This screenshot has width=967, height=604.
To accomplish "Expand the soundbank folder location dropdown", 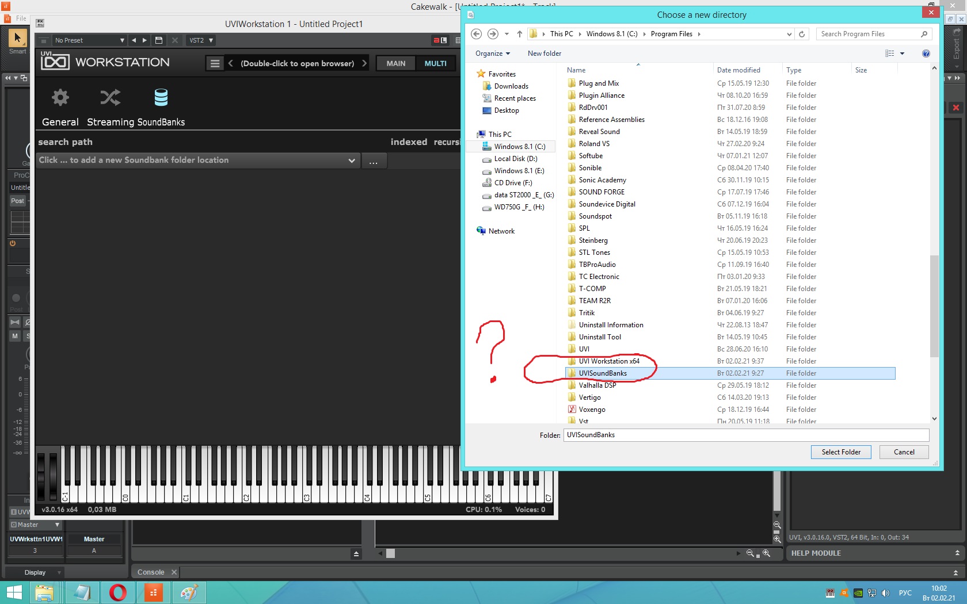I will click(x=351, y=160).
